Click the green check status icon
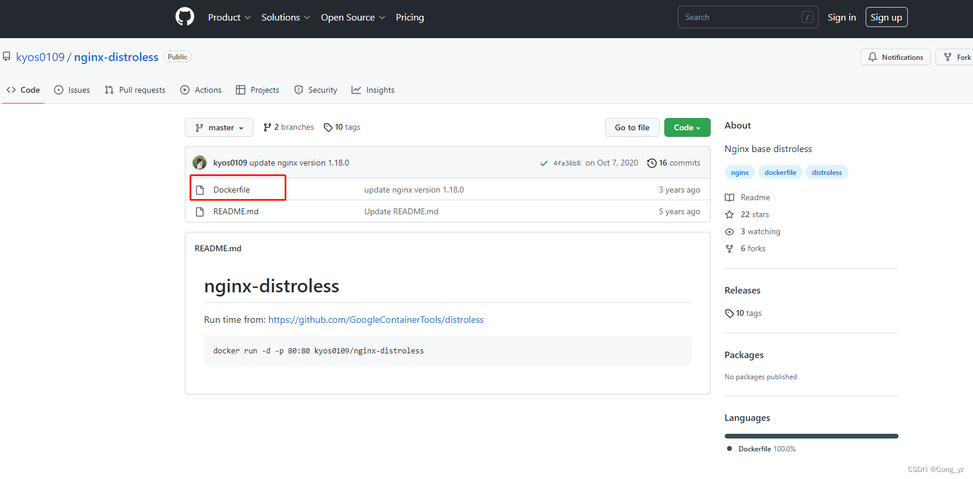The image size is (973, 479). pyautogui.click(x=544, y=163)
